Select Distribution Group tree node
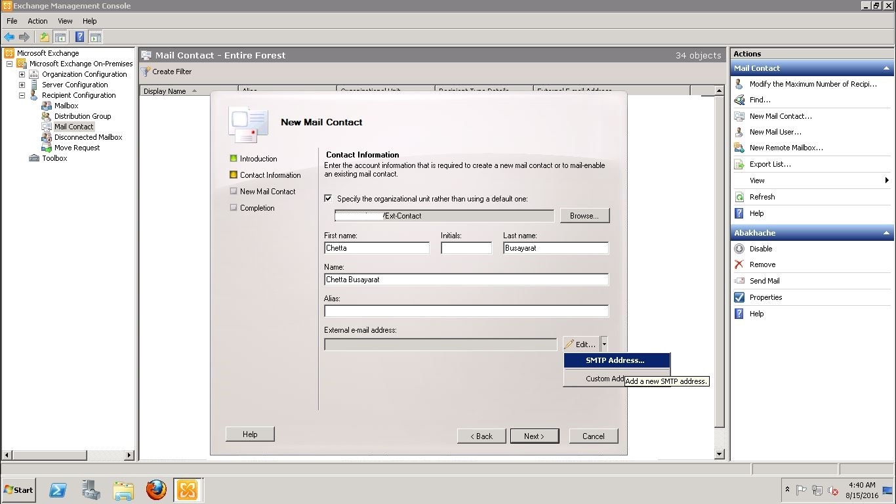This screenshot has height=504, width=896. pyautogui.click(x=83, y=116)
